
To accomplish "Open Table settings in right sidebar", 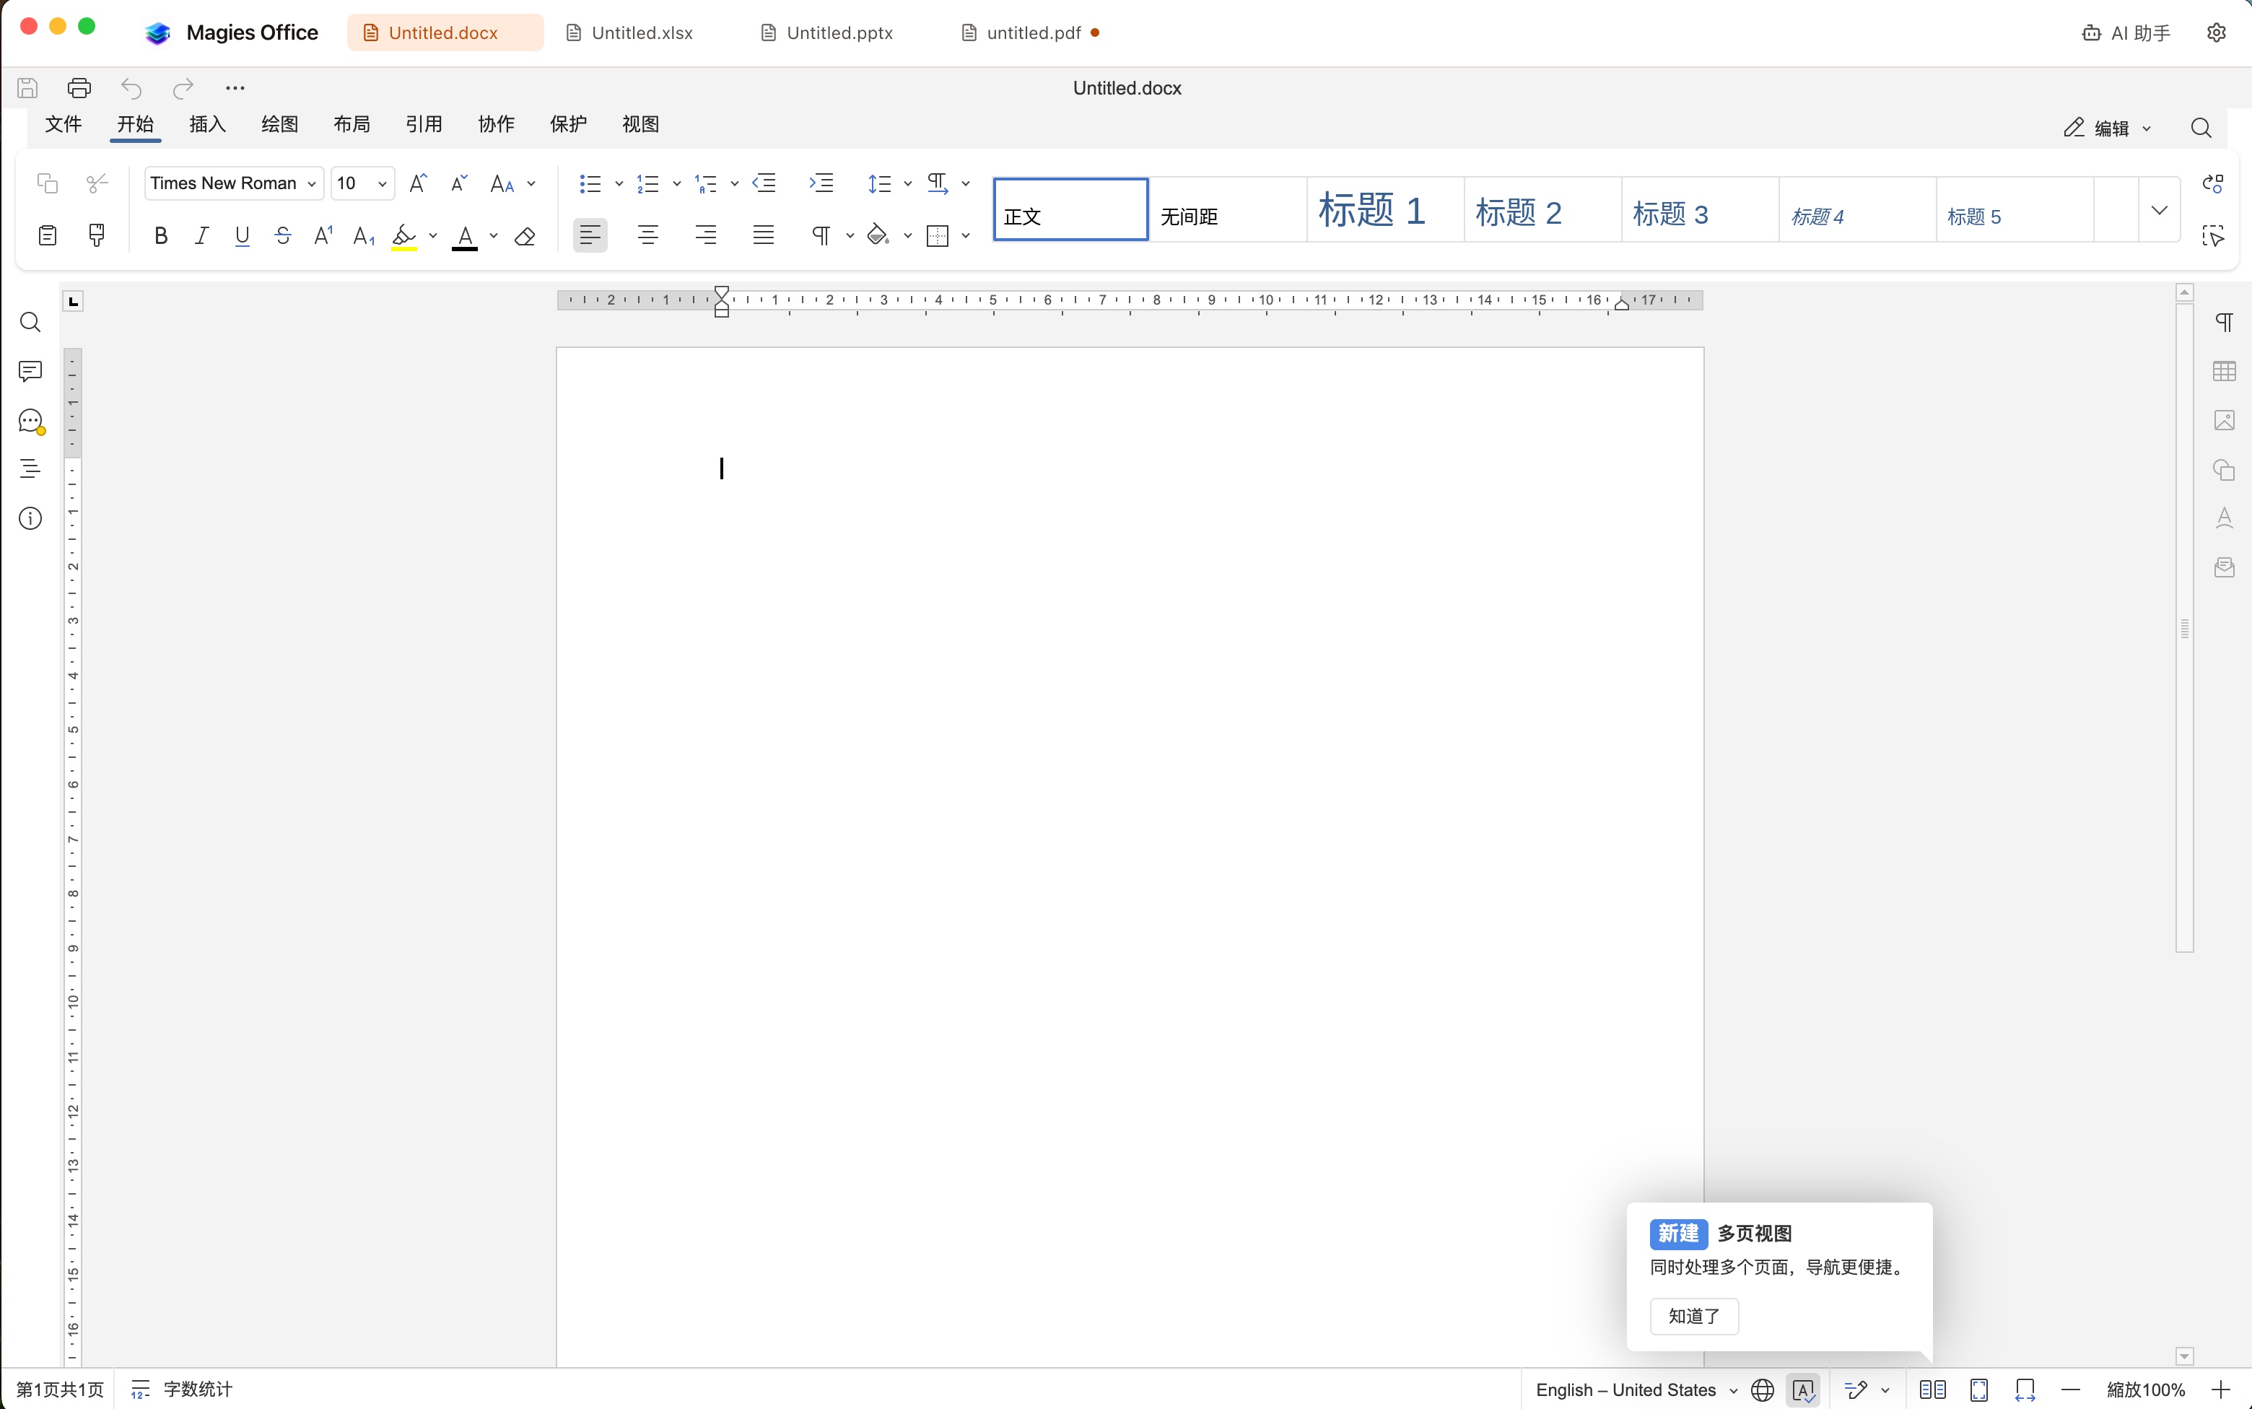I will click(x=2224, y=372).
